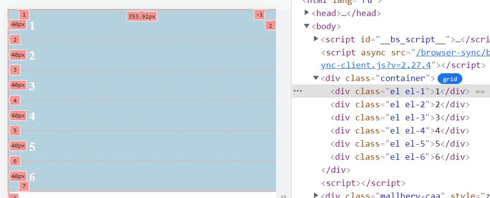Open the browser-sync script source link
Image resolution: width=490 pixels, height=198 pixels.
tap(405, 59)
